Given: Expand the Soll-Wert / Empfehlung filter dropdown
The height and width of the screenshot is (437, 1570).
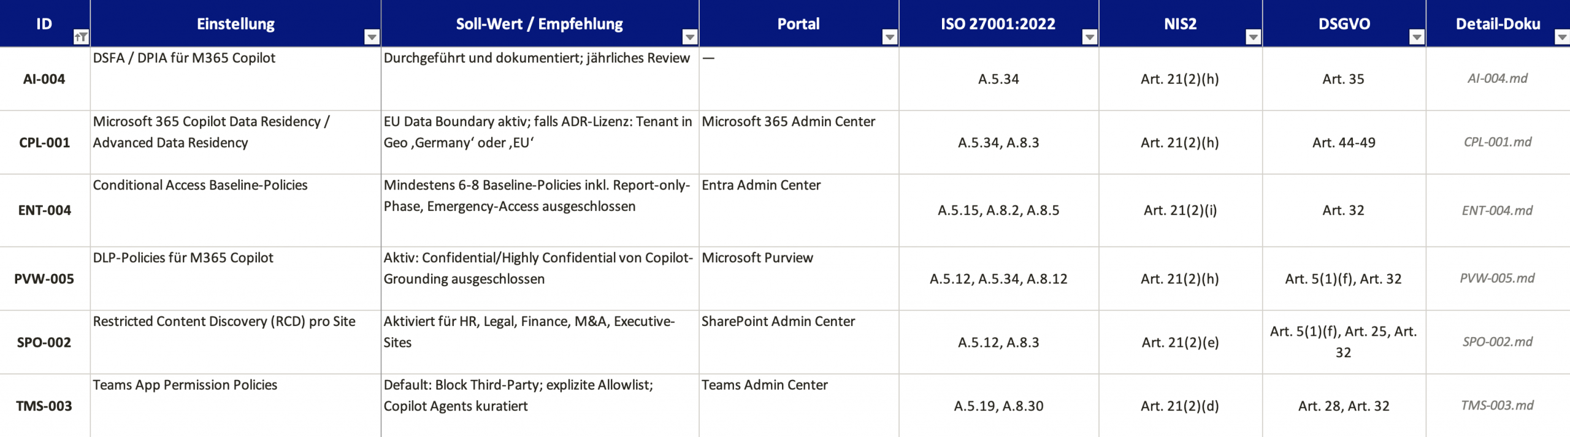Looking at the screenshot, I should (x=690, y=37).
